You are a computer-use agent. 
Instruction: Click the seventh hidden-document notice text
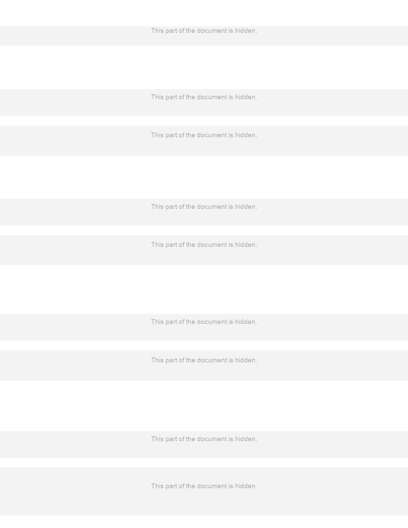[204, 360]
